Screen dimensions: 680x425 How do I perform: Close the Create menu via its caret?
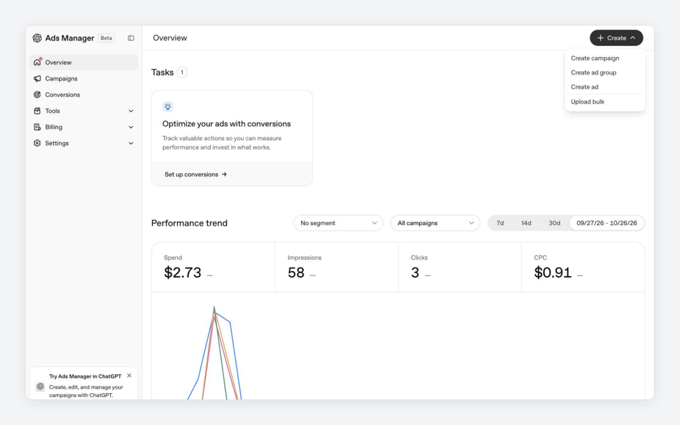633,38
